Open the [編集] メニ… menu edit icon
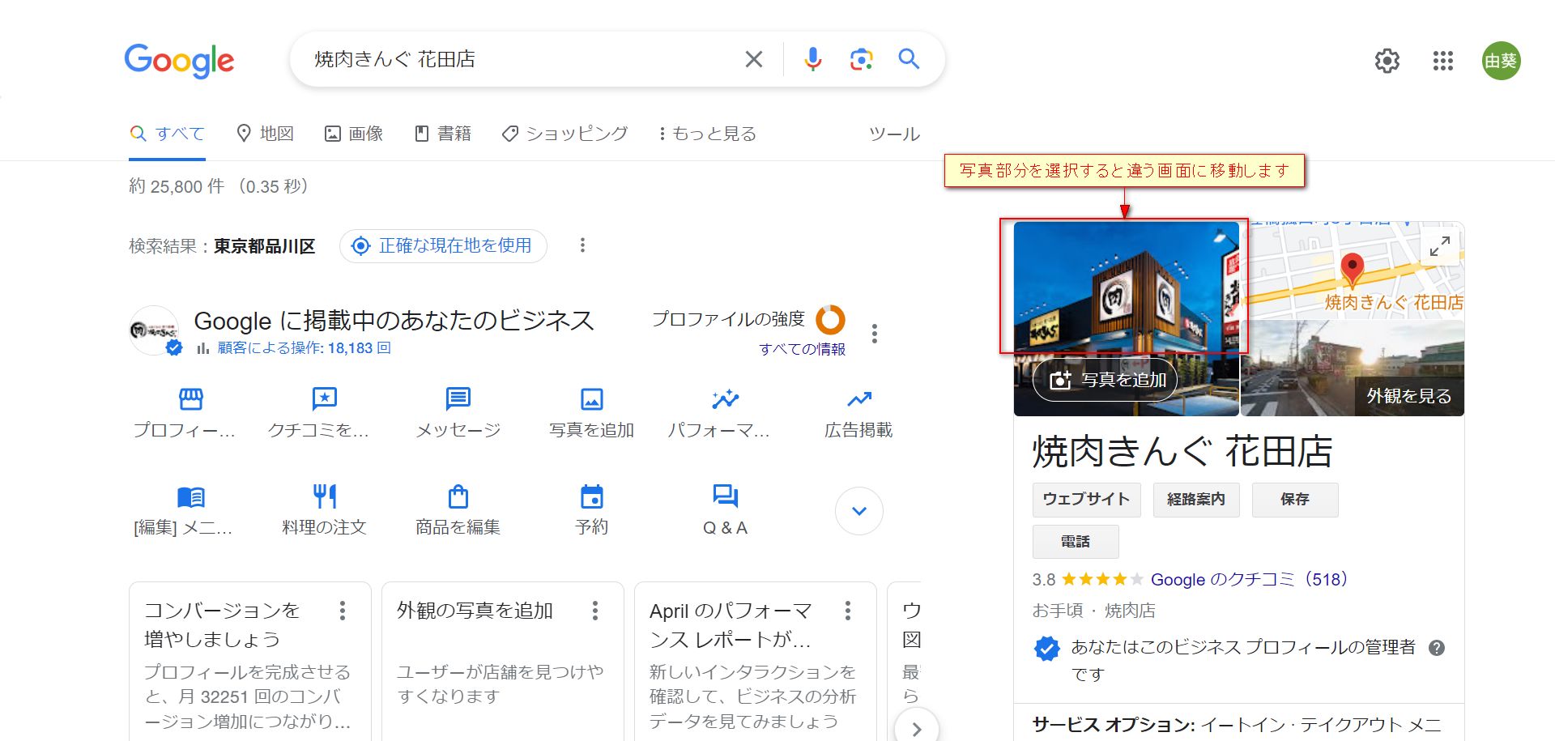 coord(190,496)
